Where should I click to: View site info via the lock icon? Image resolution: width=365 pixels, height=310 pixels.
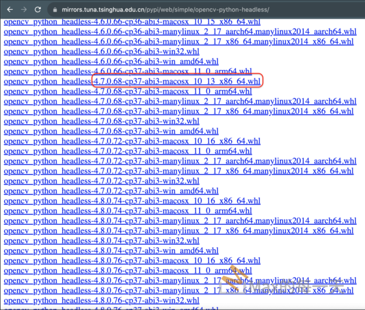tap(55, 10)
